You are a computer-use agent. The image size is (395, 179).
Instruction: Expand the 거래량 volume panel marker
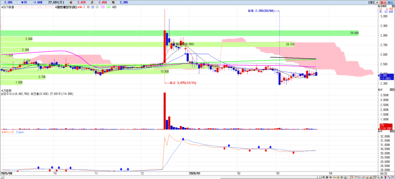tap(2, 90)
